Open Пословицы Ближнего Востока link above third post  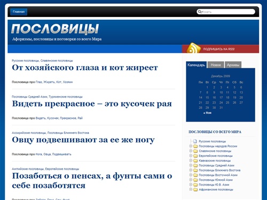[x=68, y=133]
